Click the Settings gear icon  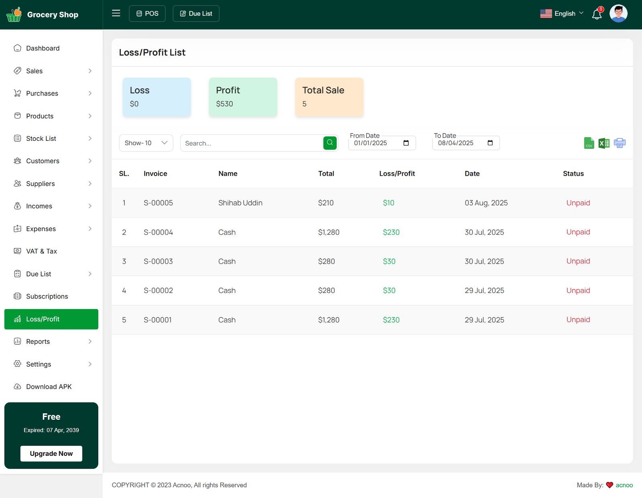[17, 364]
